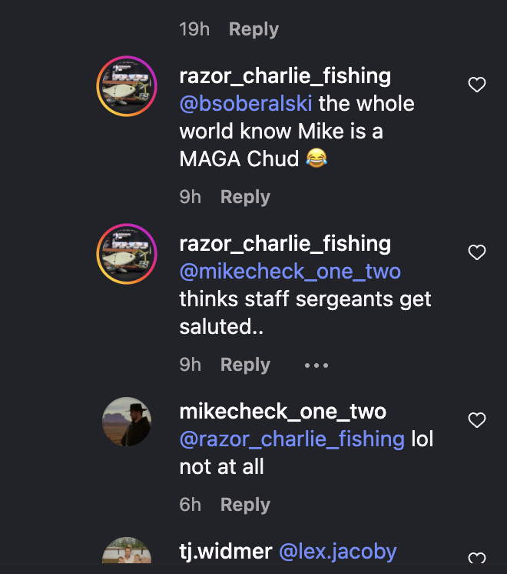Open tj.widmer profile picture
The height and width of the screenshot is (574, 507).
127,550
